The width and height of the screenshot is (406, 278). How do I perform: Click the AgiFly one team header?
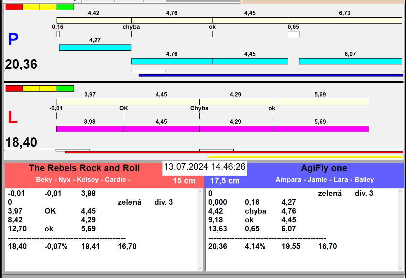[324, 168]
